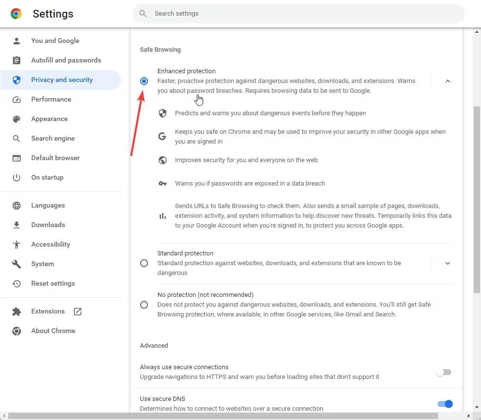Image resolution: width=481 pixels, height=420 pixels.
Task: Click the window icon for Default browser
Action: coord(17,158)
